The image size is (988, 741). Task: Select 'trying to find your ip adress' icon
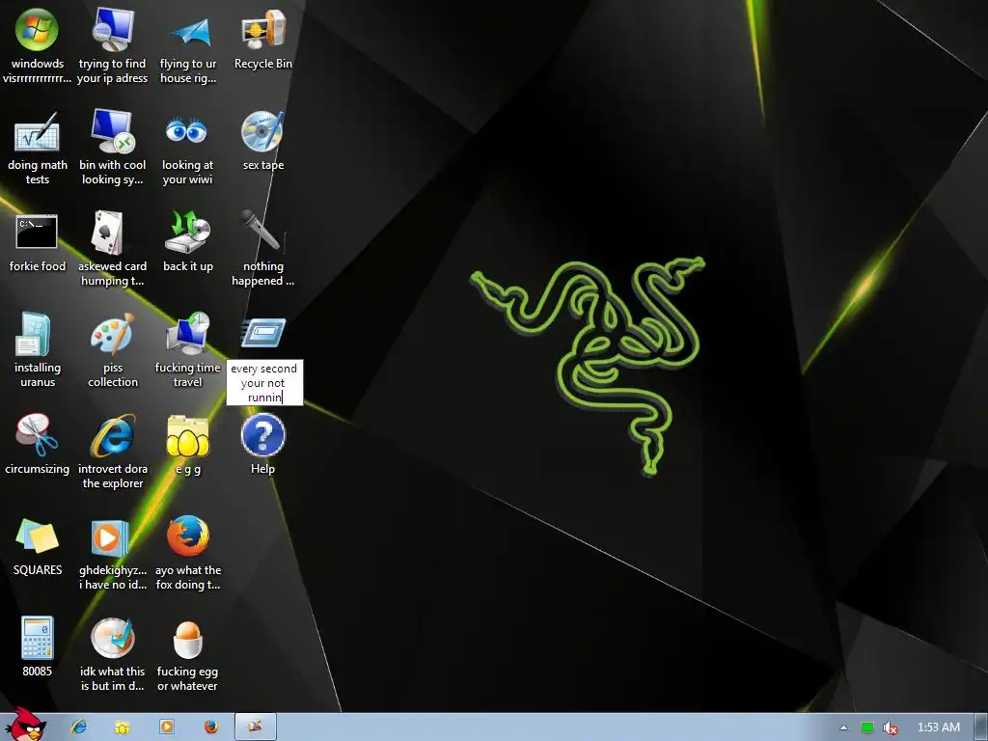[112, 30]
